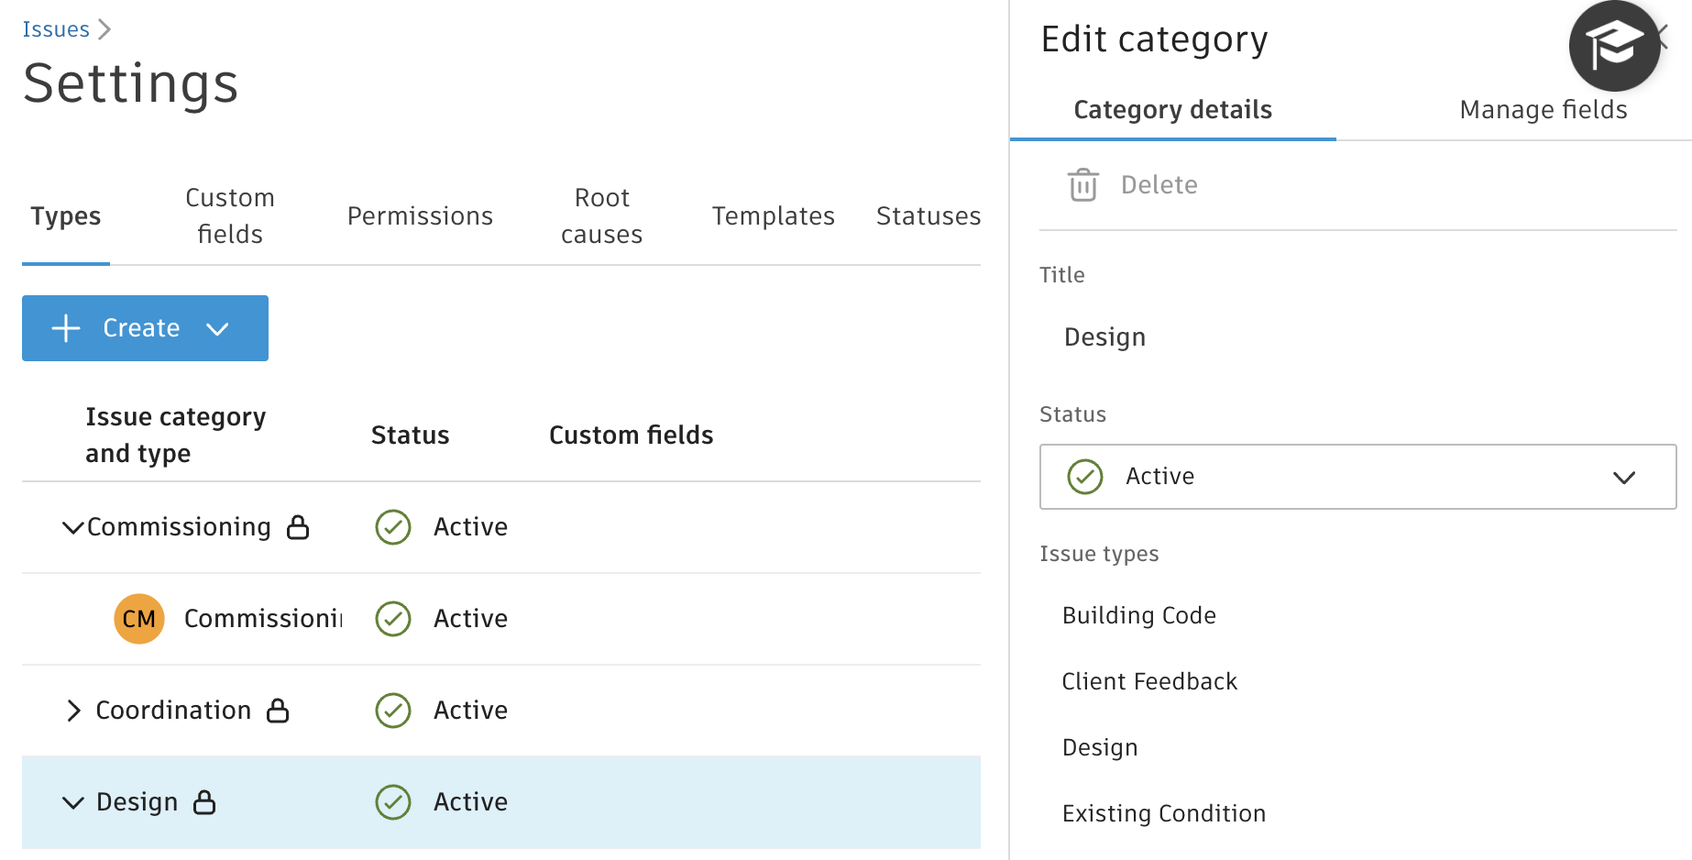The width and height of the screenshot is (1692, 860).
Task: Collapse the Commissioning category row
Action: (72, 527)
